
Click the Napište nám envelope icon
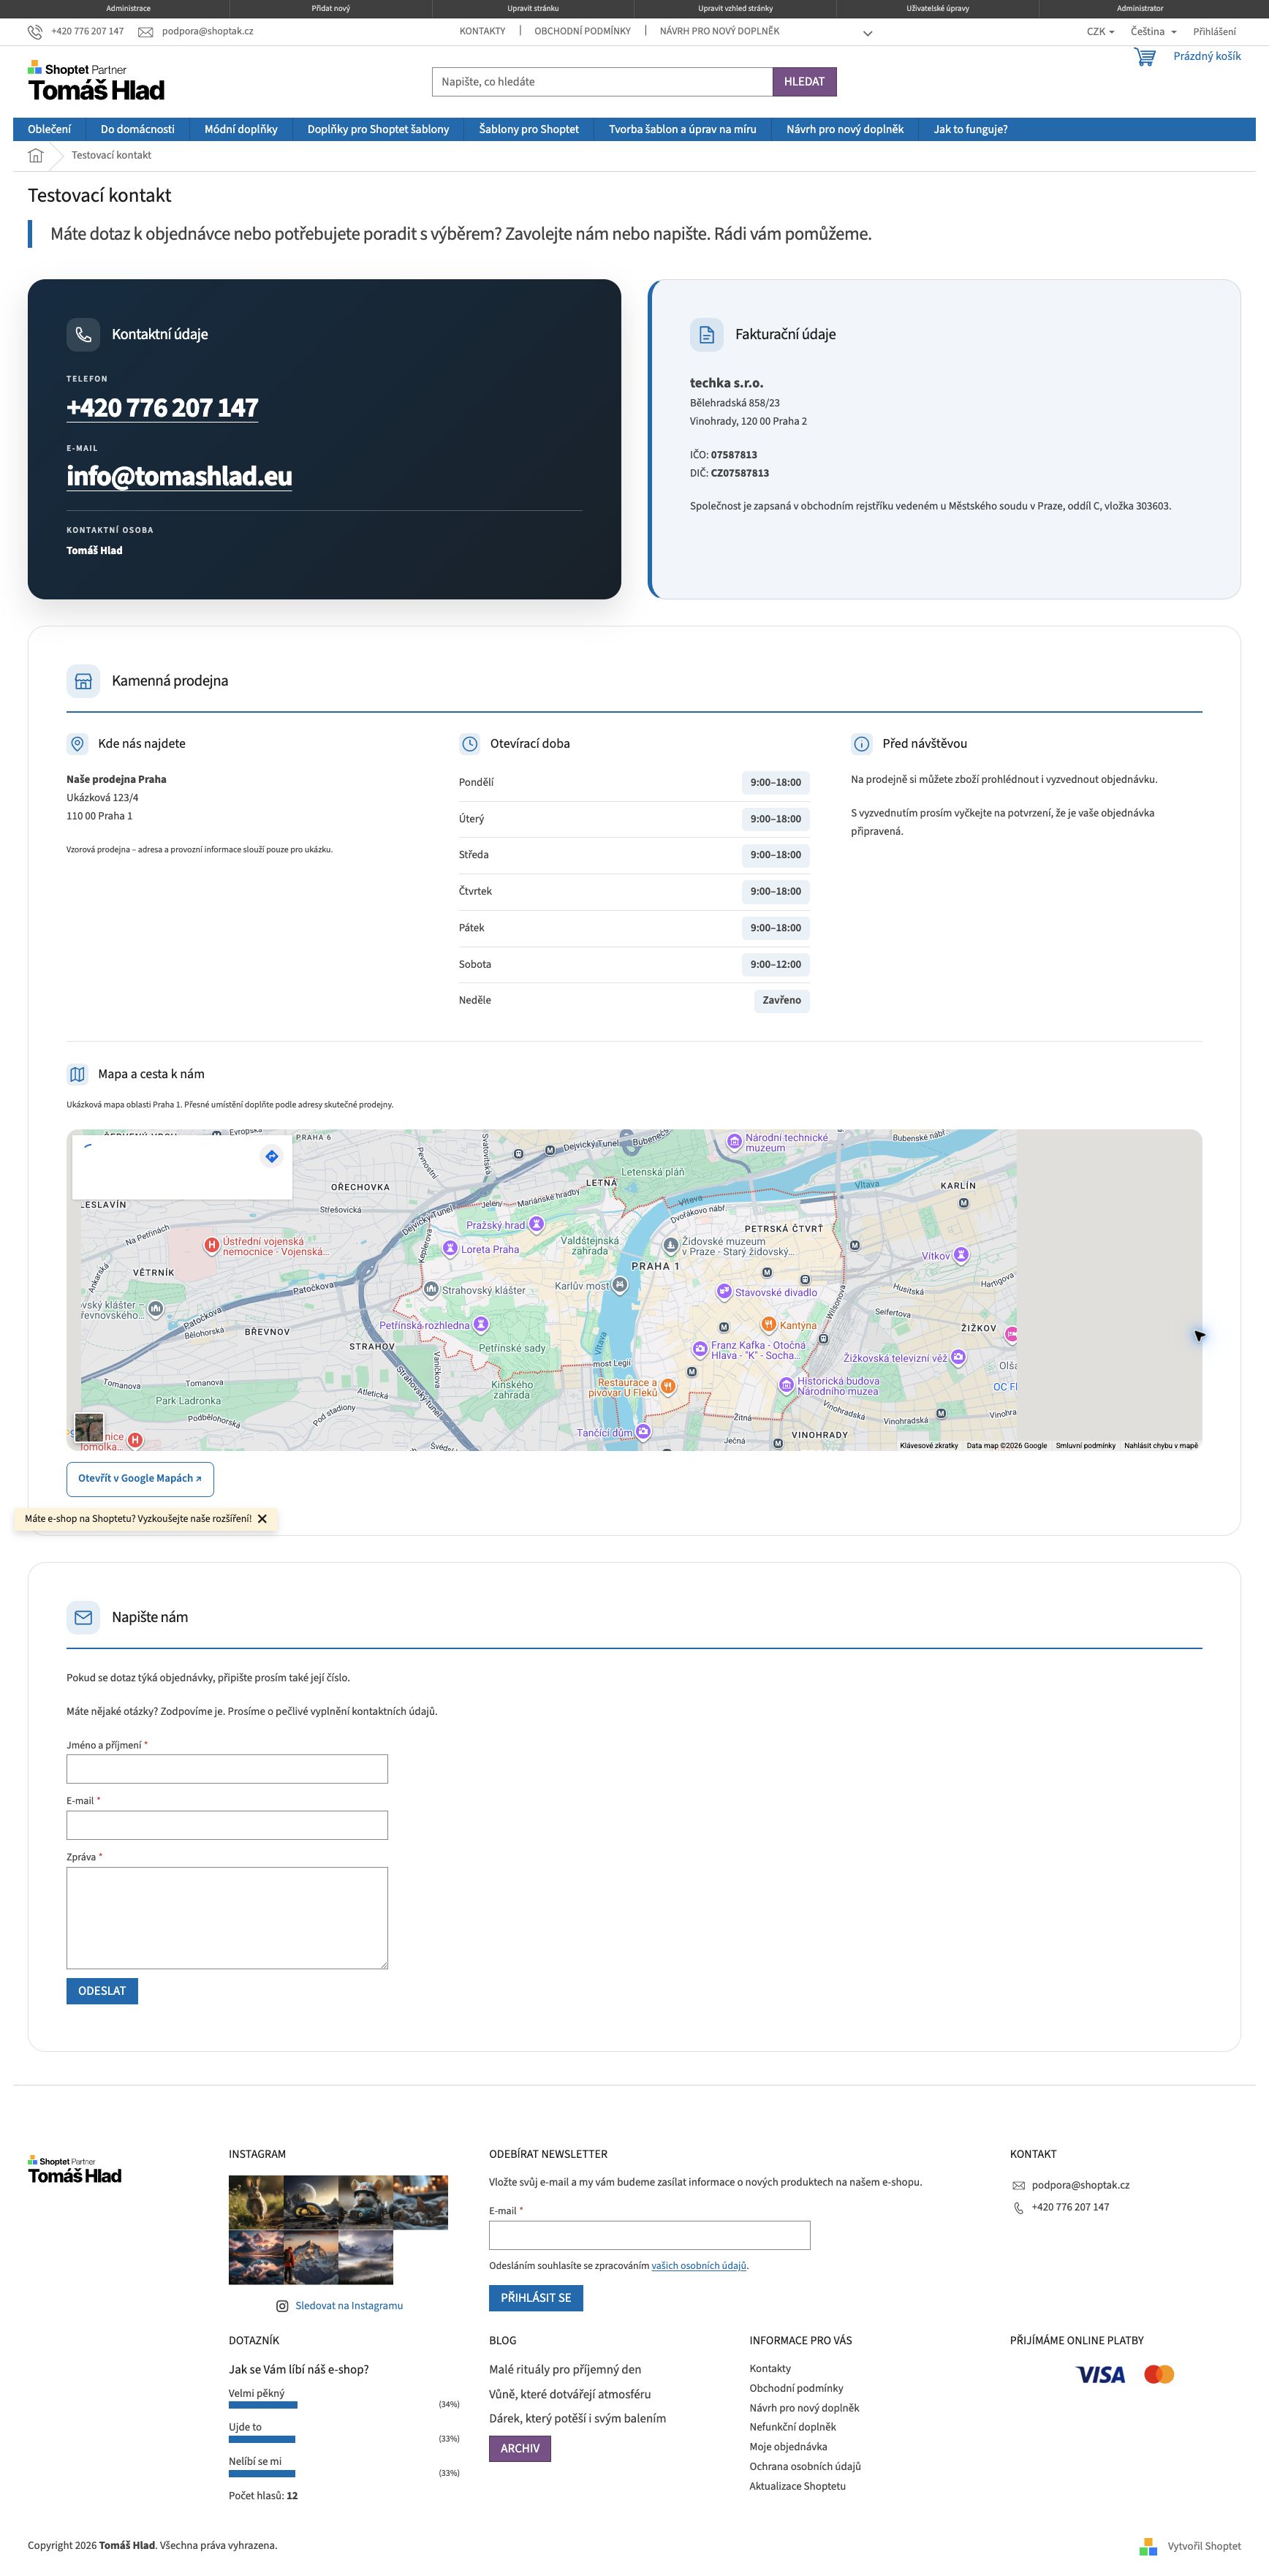click(83, 1617)
